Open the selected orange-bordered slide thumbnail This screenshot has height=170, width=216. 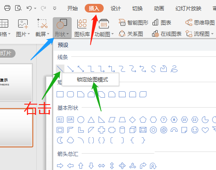click(x=16, y=128)
